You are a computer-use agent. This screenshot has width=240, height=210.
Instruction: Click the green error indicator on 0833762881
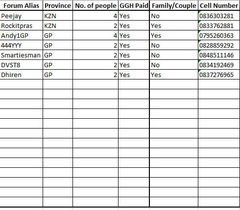pos(199,22)
